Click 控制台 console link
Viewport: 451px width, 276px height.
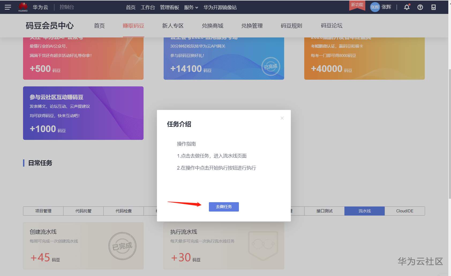67,7
